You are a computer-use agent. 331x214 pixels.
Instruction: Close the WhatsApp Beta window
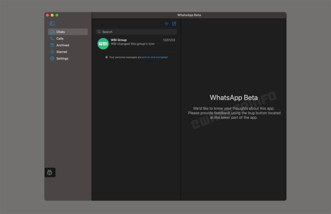tap(47, 15)
